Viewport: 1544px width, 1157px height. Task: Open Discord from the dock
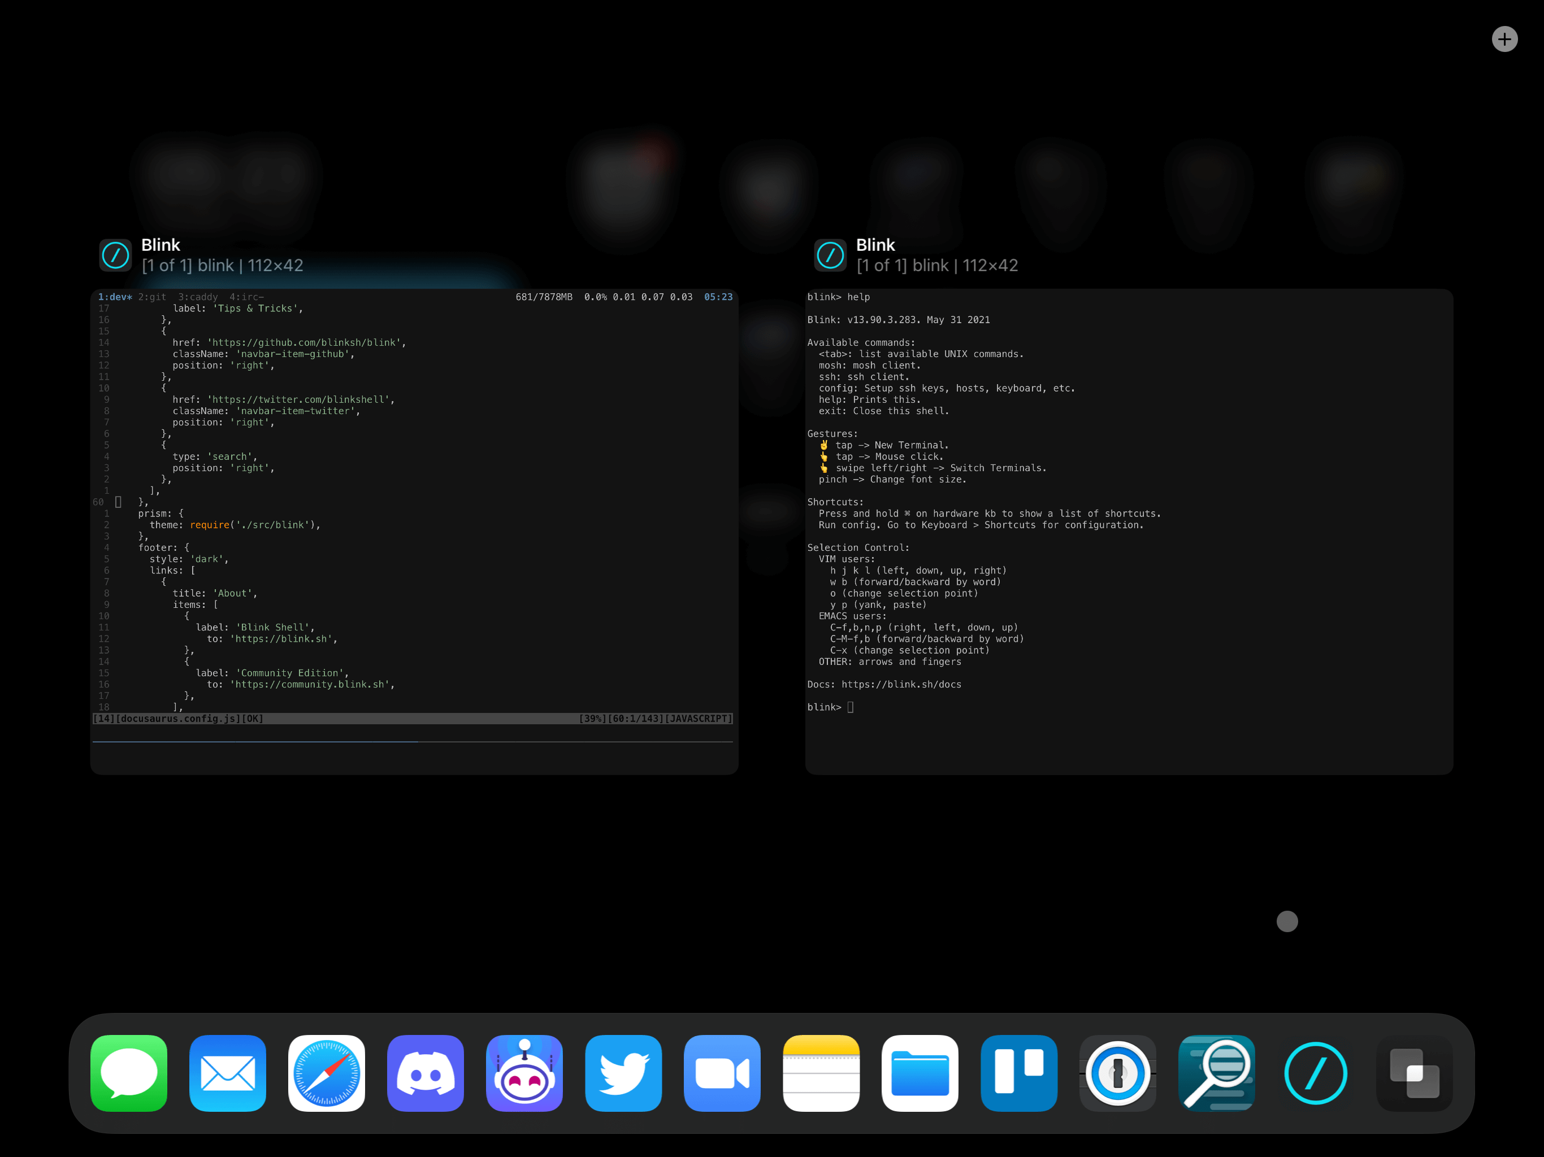pos(426,1073)
